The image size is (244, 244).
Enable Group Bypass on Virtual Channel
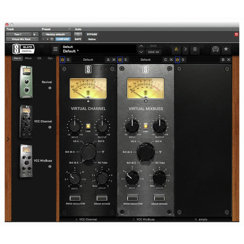coord(102,198)
